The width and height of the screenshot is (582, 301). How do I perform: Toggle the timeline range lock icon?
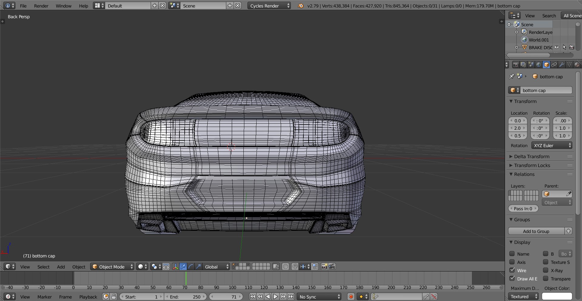click(114, 297)
